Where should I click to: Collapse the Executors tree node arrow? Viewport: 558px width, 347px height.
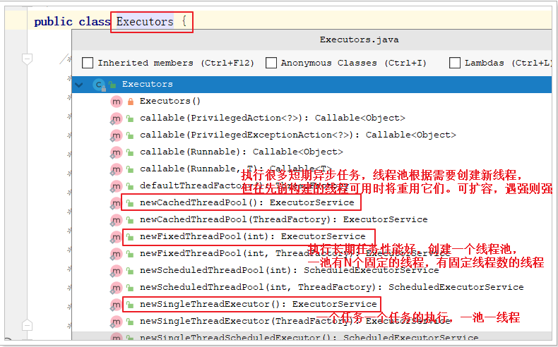(78, 85)
